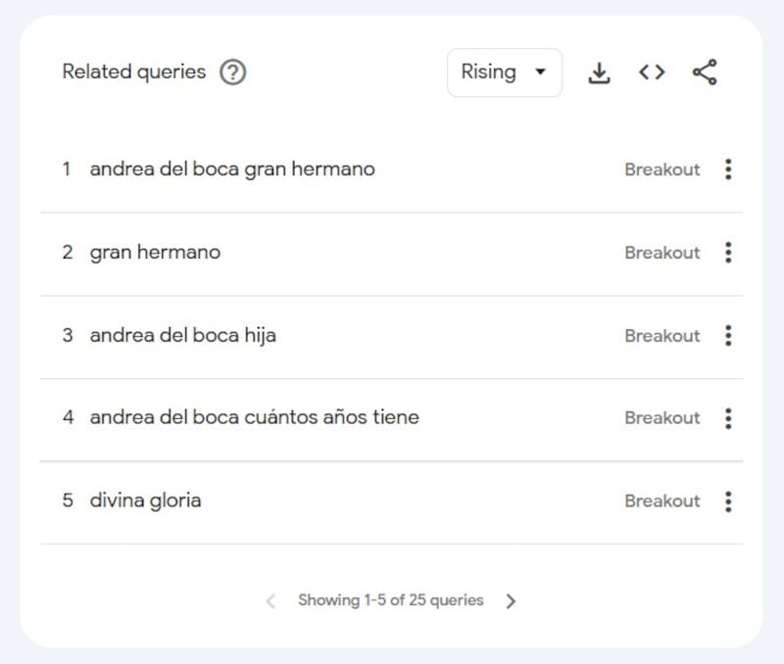This screenshot has width=784, height=664.
Task: Click the gran hermano query link
Action: click(155, 253)
